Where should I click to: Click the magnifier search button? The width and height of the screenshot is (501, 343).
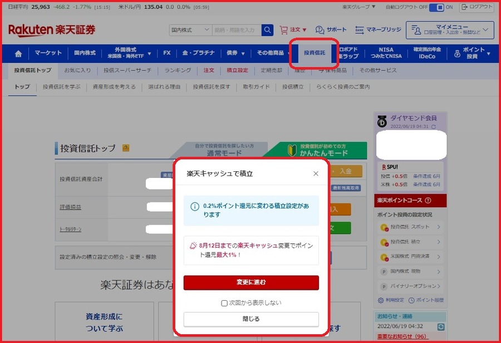(267, 30)
